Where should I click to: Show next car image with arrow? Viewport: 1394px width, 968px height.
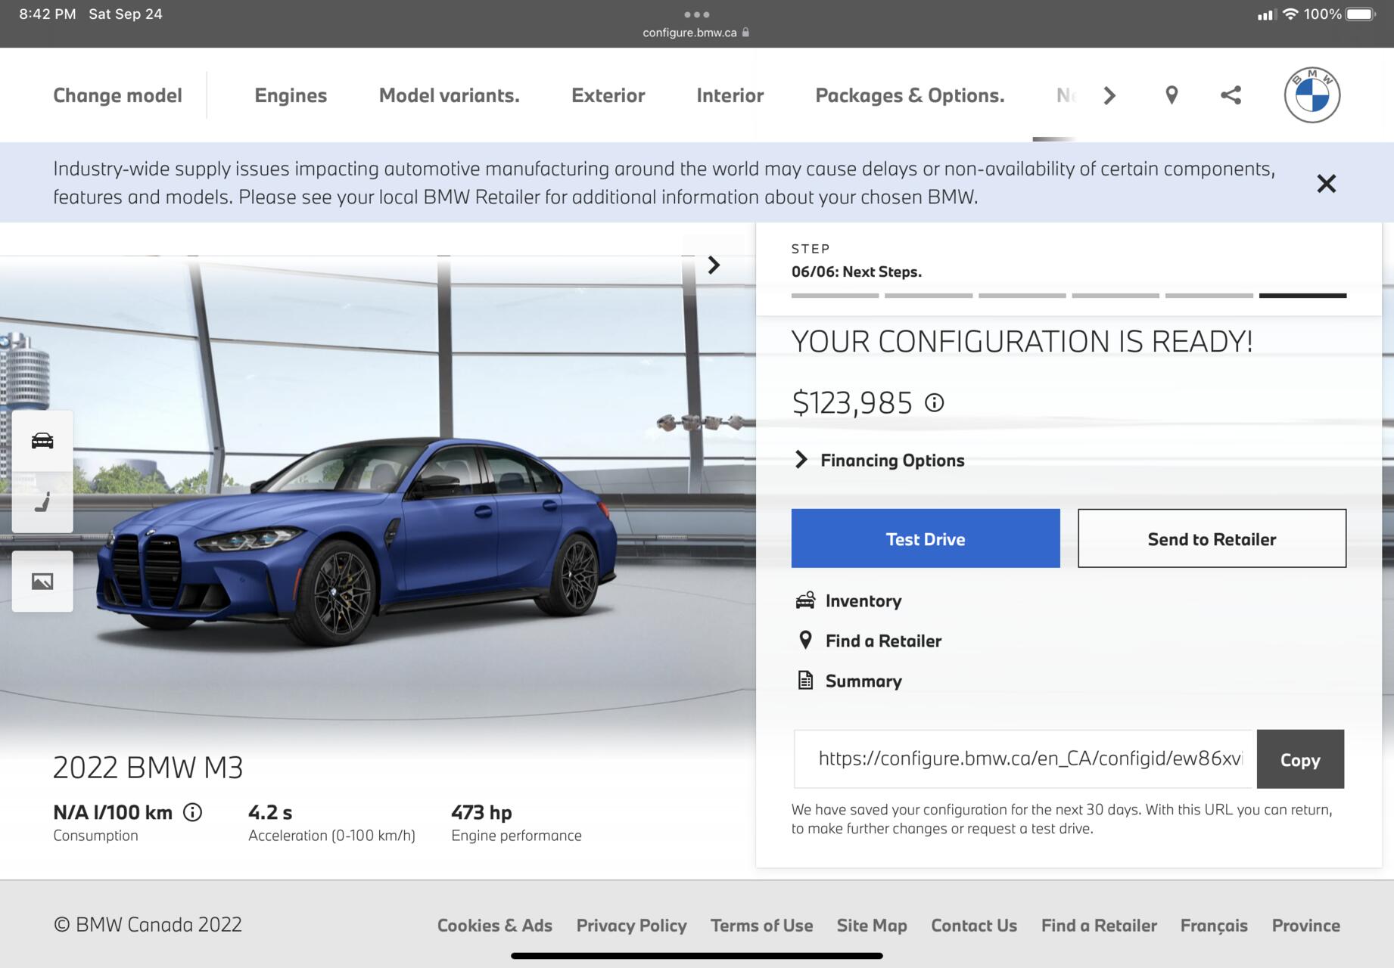pos(713,265)
